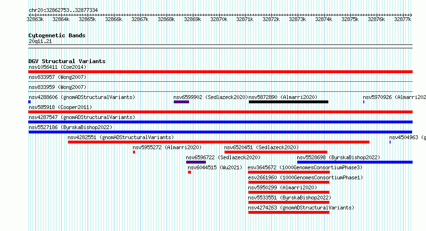Image resolution: width=426 pixels, height=231 pixels.
Task: Select the red esv2661960 feature bar
Action: pyautogui.click(x=289, y=182)
